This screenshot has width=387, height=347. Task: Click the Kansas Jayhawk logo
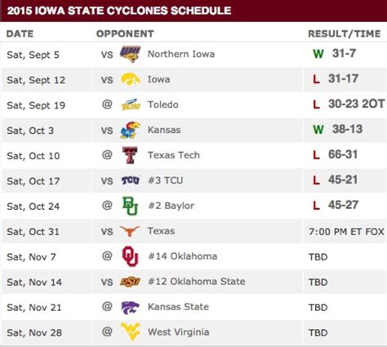(131, 130)
